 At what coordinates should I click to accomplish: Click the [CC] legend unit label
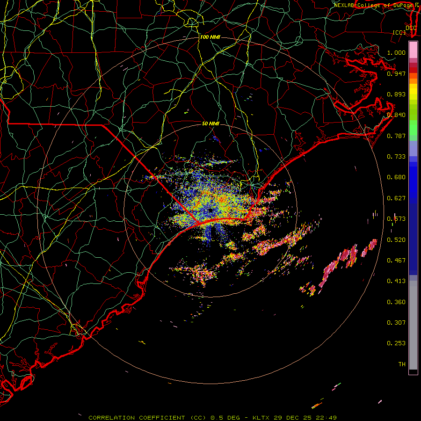coord(399,33)
